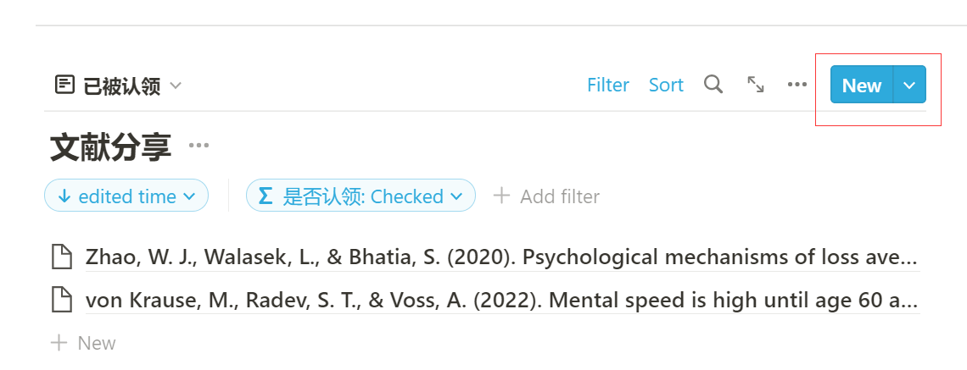Click the dots beside 文献分享 title

coord(198,146)
